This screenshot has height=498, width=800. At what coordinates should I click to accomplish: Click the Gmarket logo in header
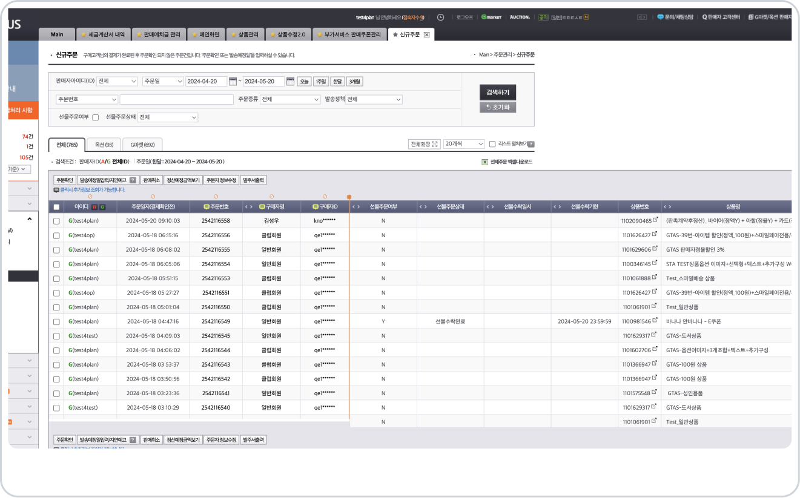[491, 18]
